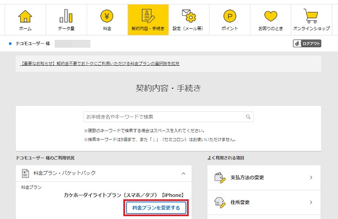338x219 pixels.
Task: Click よく利用される項目 heading
Action: click(226, 158)
